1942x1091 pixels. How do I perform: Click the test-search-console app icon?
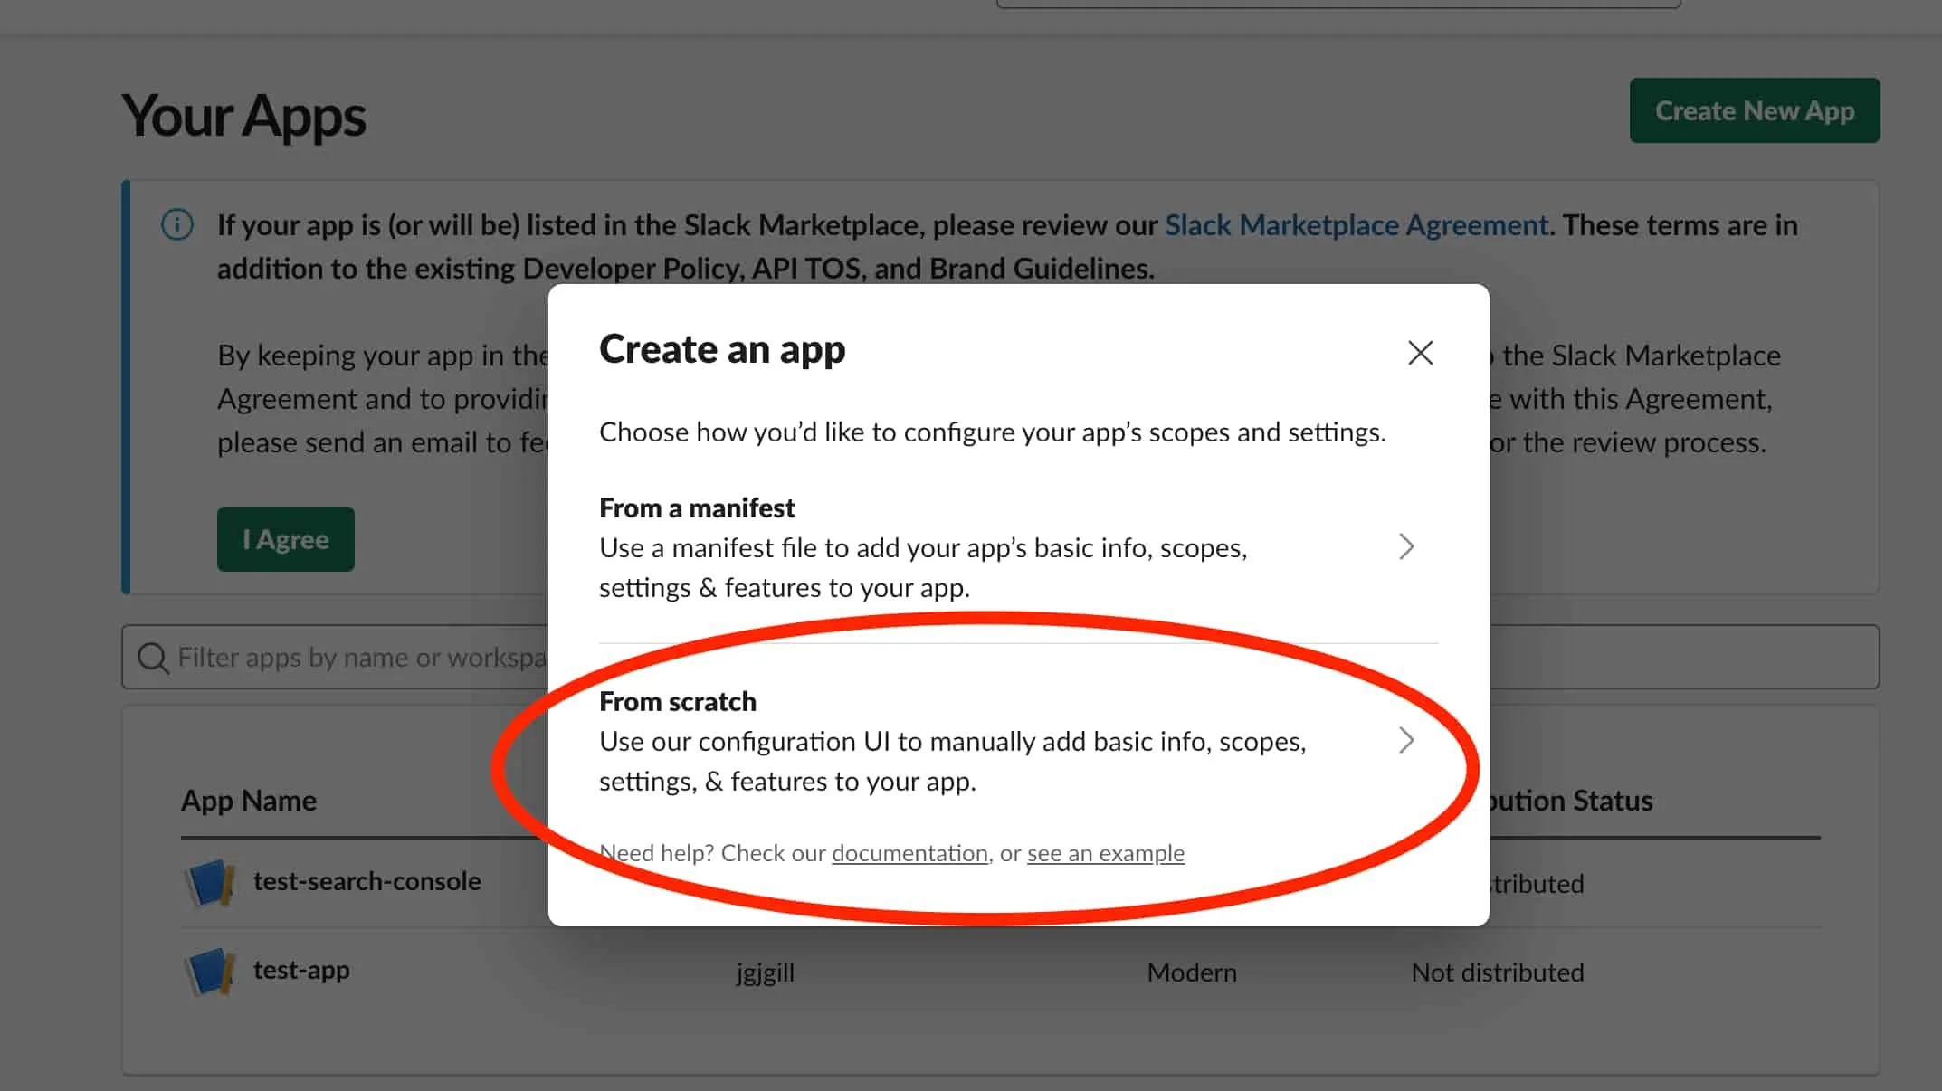(x=210, y=882)
